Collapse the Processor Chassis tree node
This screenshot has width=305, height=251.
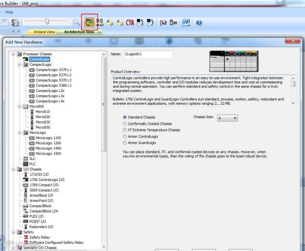pyautogui.click(x=13, y=54)
